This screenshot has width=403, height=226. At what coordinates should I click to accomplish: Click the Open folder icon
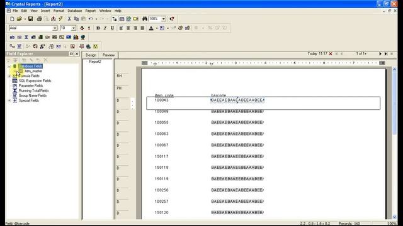point(19,19)
